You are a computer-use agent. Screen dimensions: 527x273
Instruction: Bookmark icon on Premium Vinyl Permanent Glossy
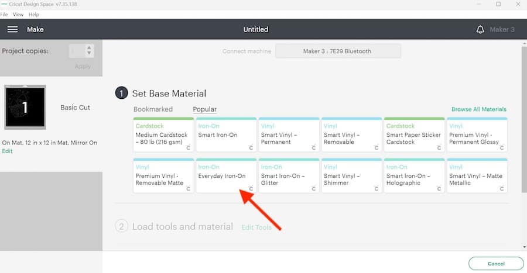[502, 147]
